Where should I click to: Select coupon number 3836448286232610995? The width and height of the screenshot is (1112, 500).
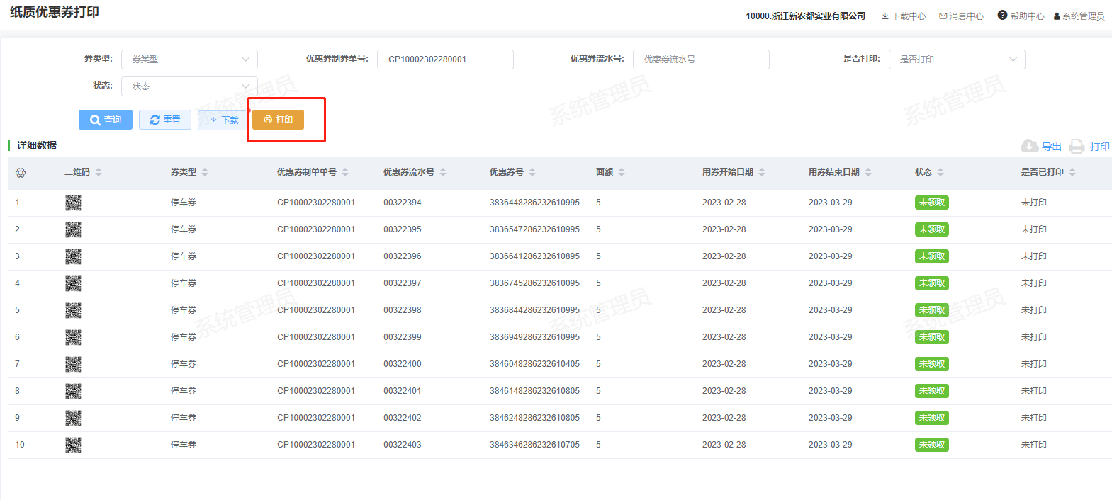(x=535, y=203)
